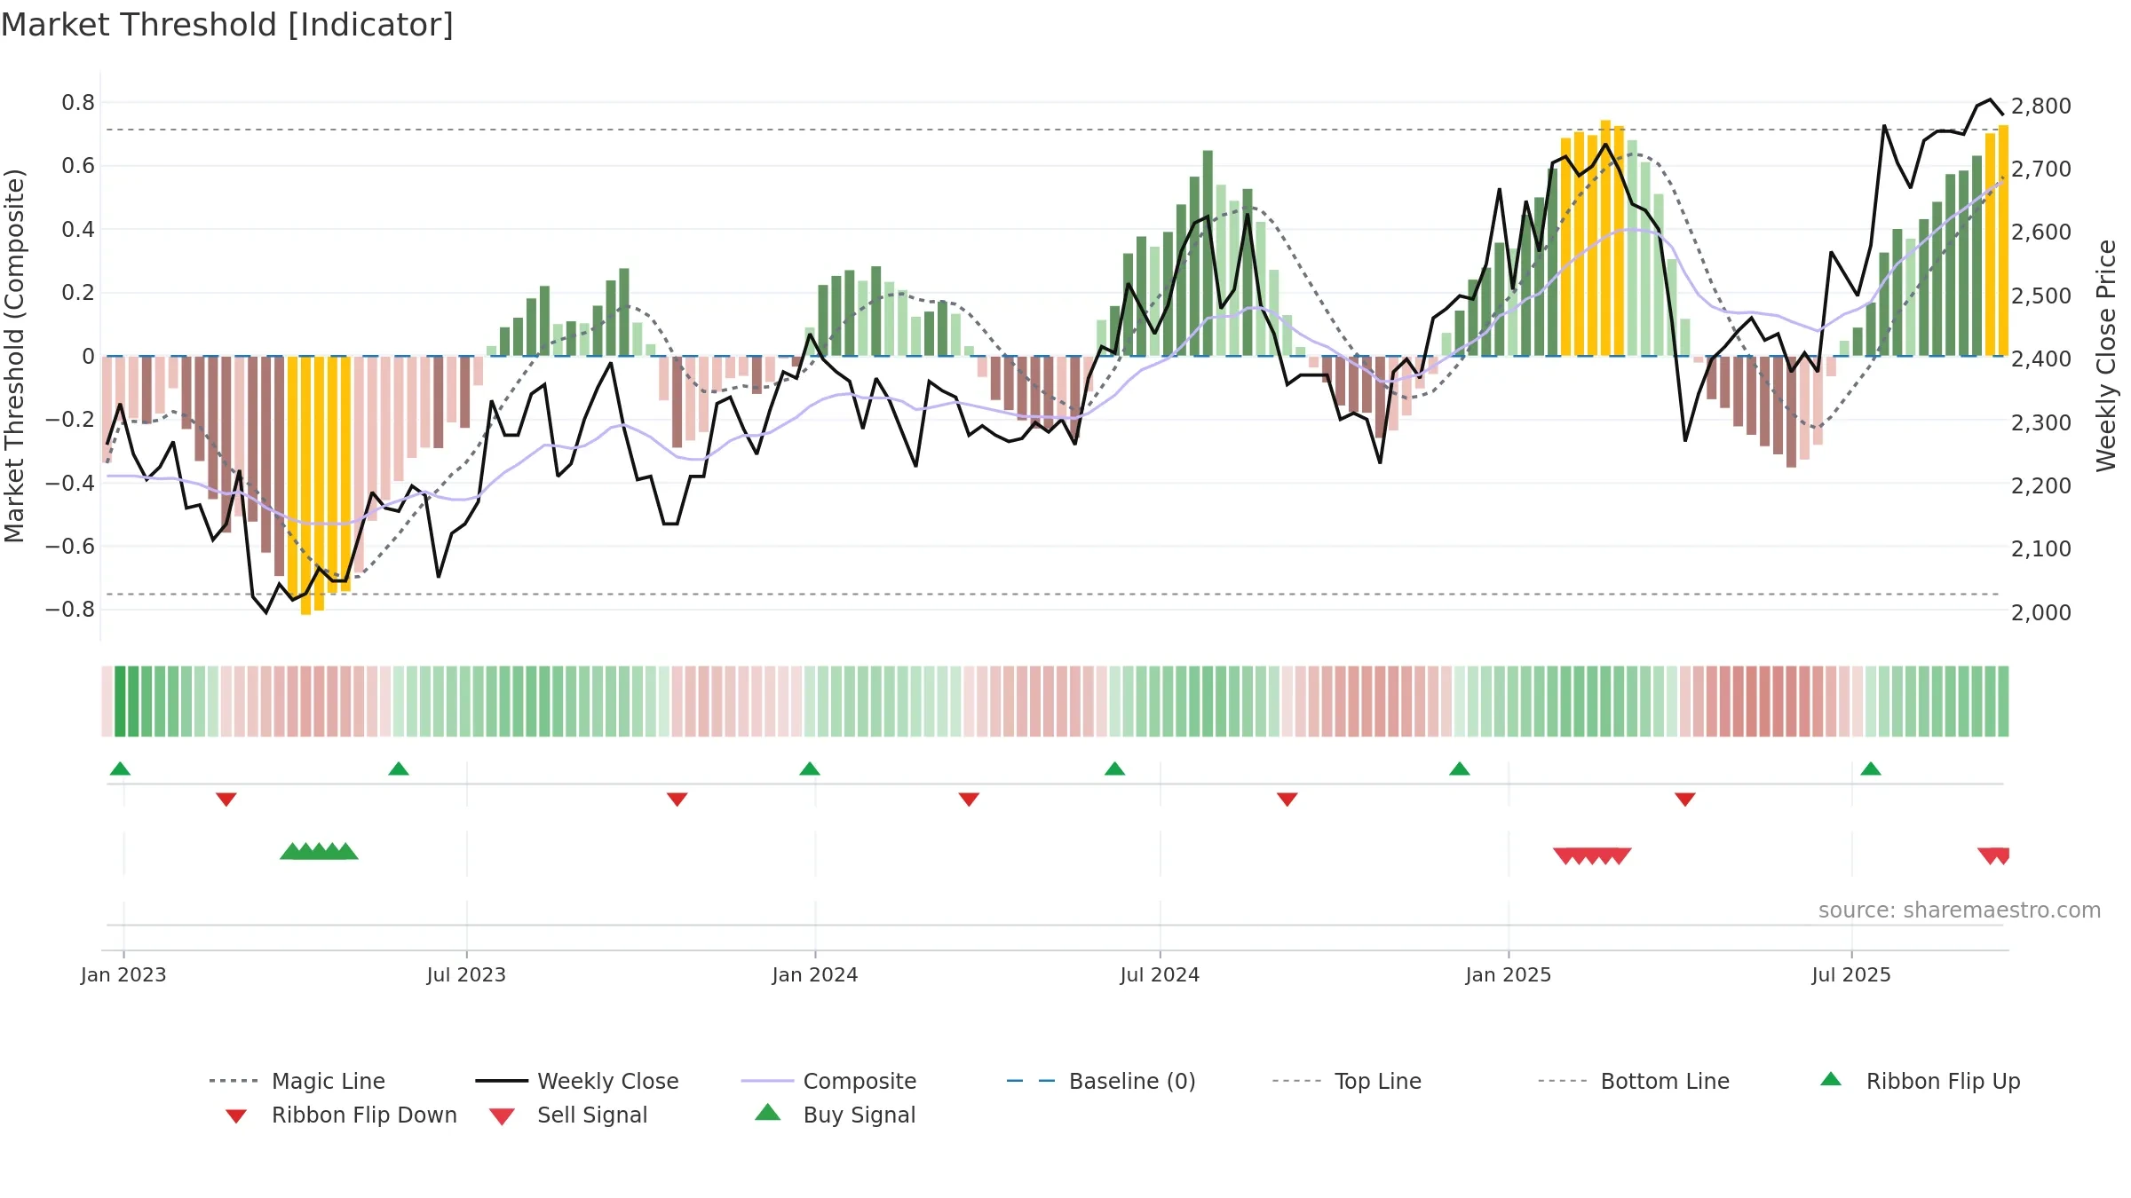Click the Jul 2024 x-axis label

1160,974
